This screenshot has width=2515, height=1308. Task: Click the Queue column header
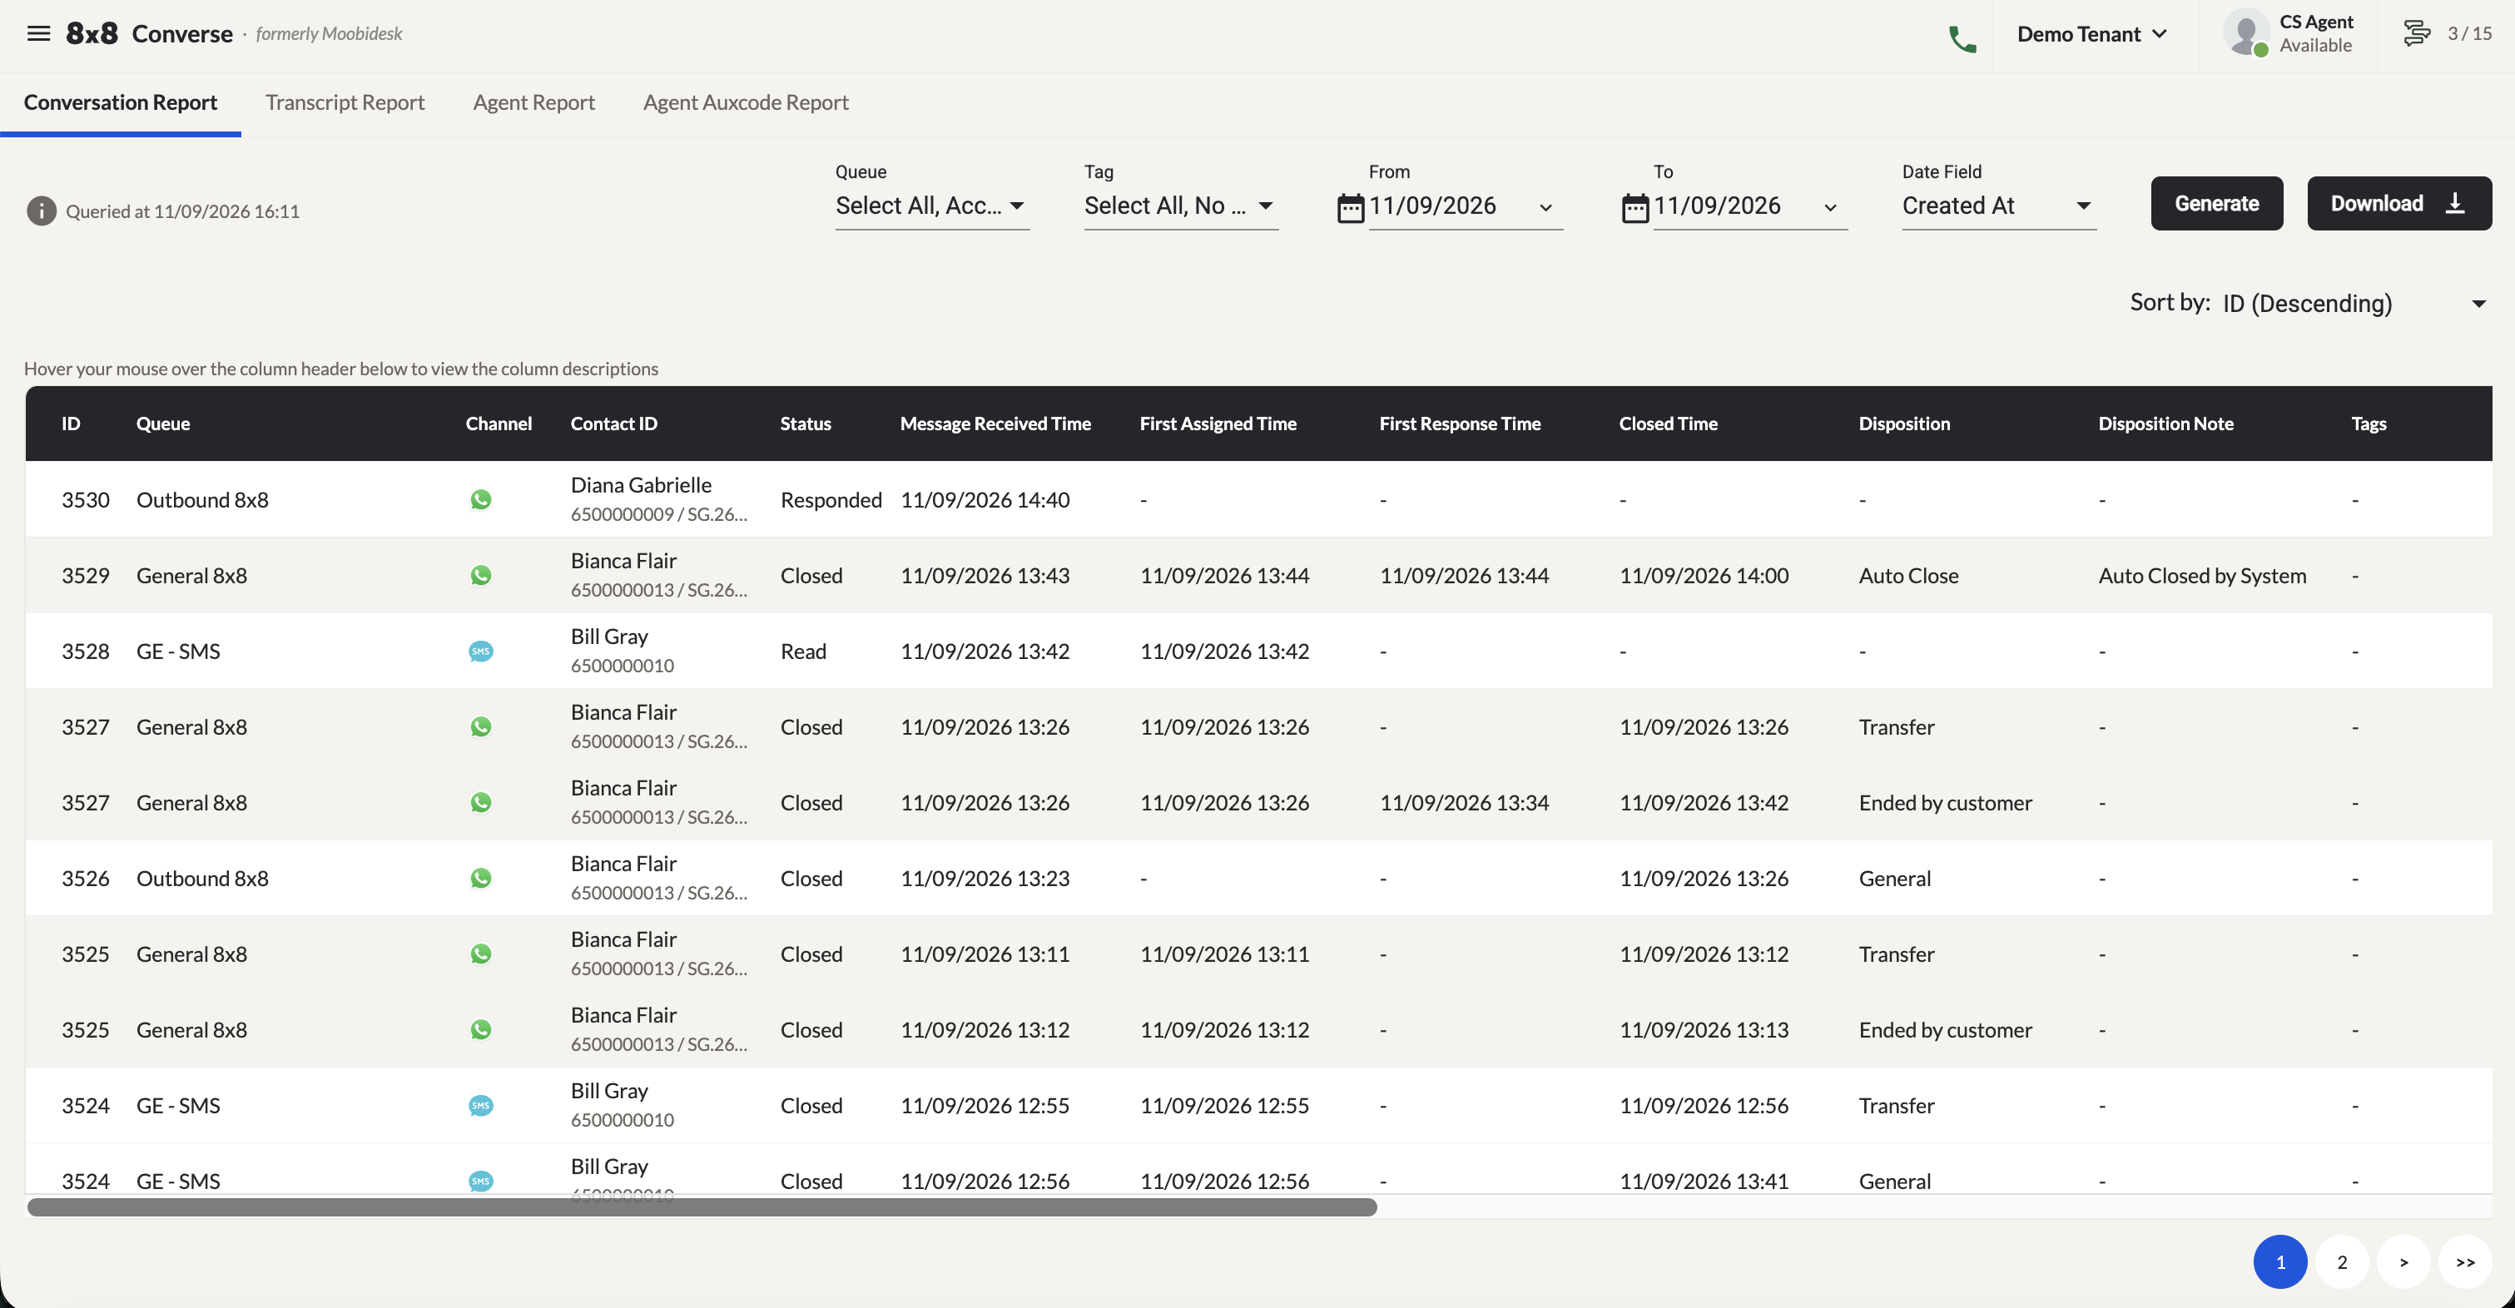pyautogui.click(x=163, y=424)
